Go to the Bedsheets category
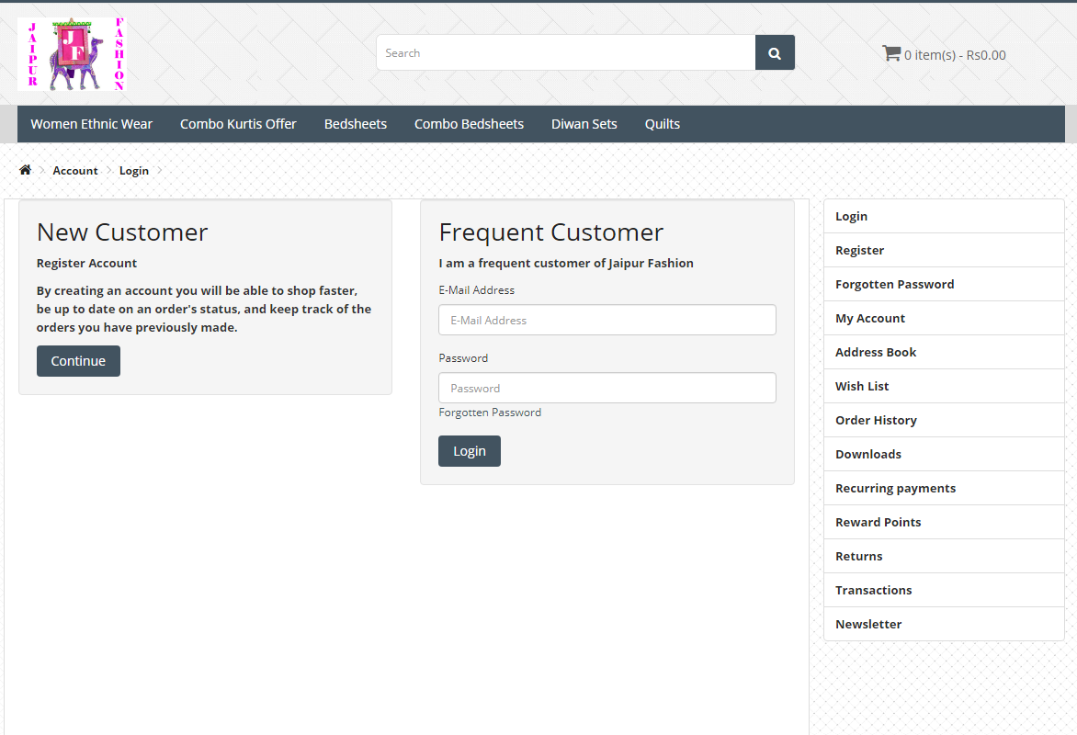Screen dimensions: 1077x735 (355, 124)
